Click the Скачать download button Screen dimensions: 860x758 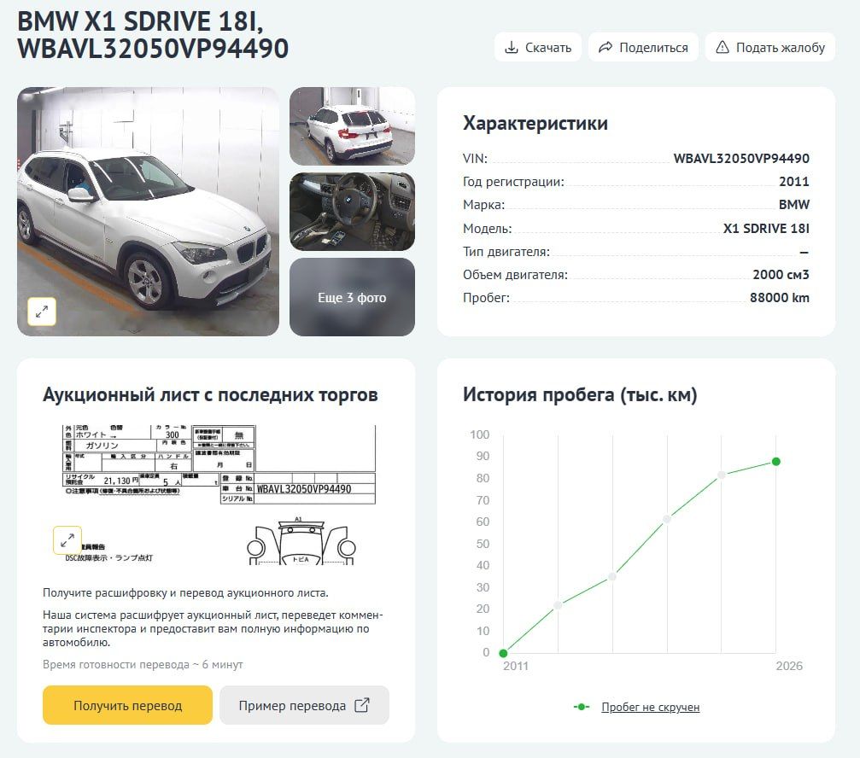click(x=538, y=47)
